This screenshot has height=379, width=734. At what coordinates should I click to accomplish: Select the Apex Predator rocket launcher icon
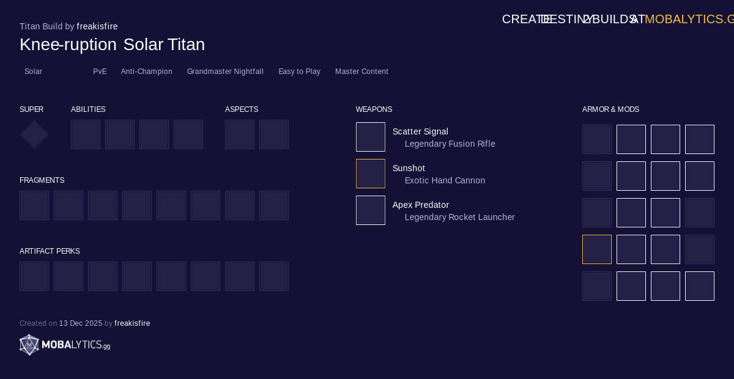(x=371, y=210)
